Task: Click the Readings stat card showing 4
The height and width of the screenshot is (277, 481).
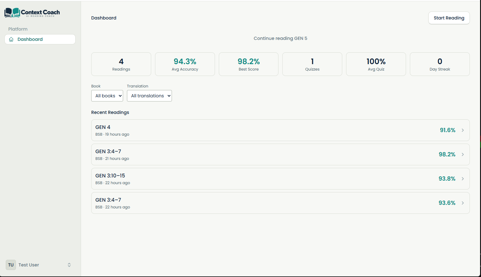Action: coord(121,64)
